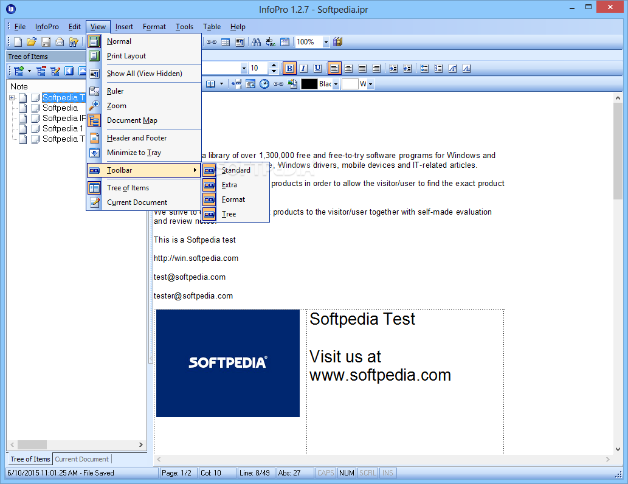Select Document Map menu entry
The image size is (628, 484).
pyautogui.click(x=144, y=120)
